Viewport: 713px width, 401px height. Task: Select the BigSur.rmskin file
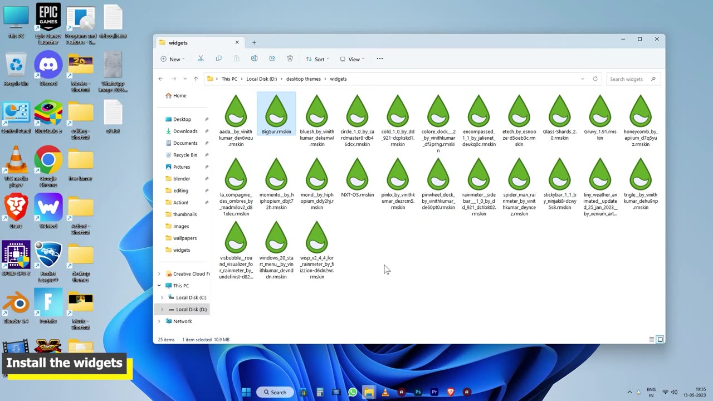coord(276,114)
